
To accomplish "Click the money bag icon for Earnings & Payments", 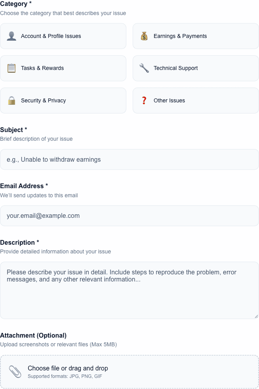I will (x=144, y=36).
